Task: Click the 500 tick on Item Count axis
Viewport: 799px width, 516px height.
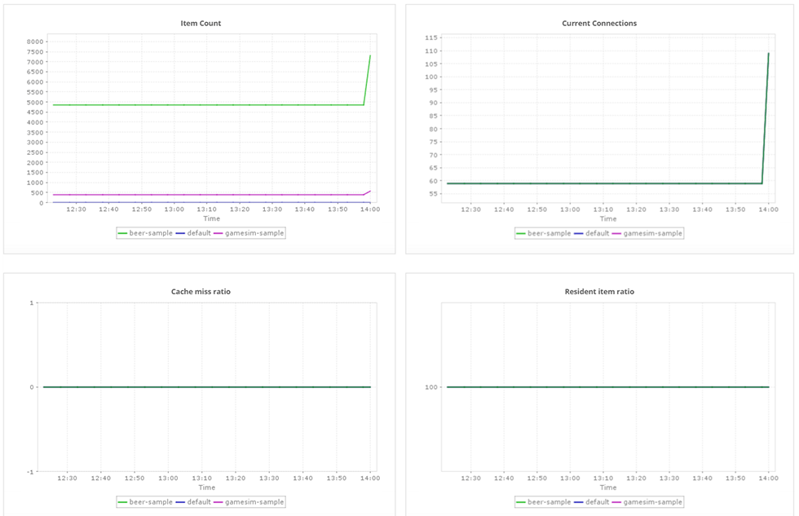Action: (38, 193)
